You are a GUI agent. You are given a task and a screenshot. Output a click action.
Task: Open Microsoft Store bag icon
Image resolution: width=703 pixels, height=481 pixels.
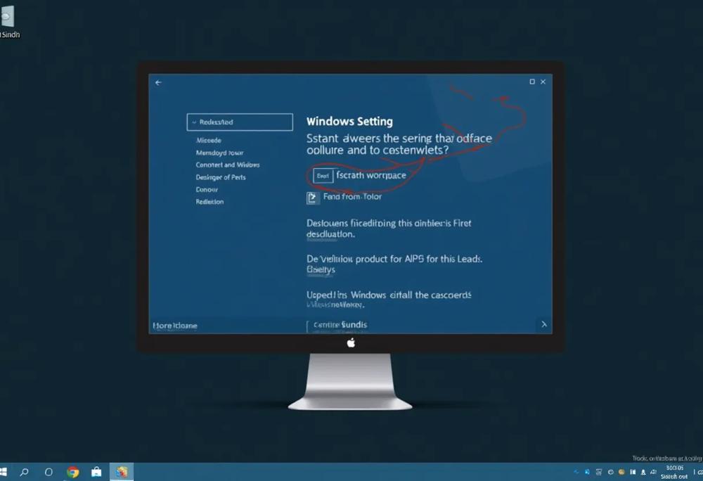tap(96, 472)
